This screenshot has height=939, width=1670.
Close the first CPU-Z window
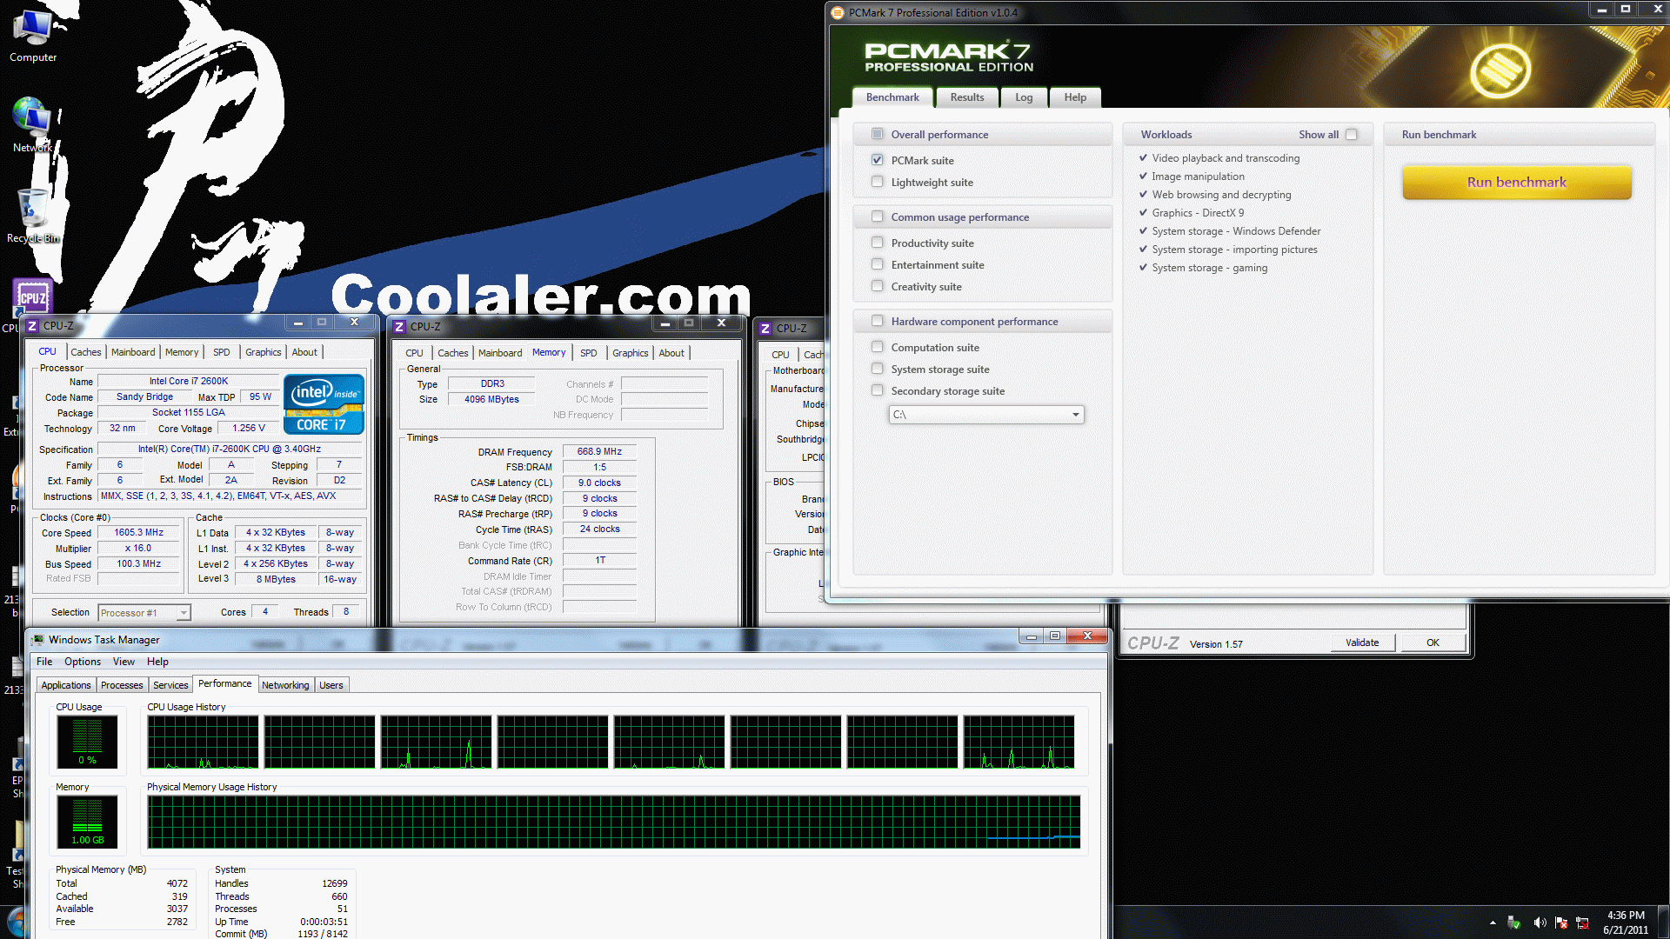(354, 322)
